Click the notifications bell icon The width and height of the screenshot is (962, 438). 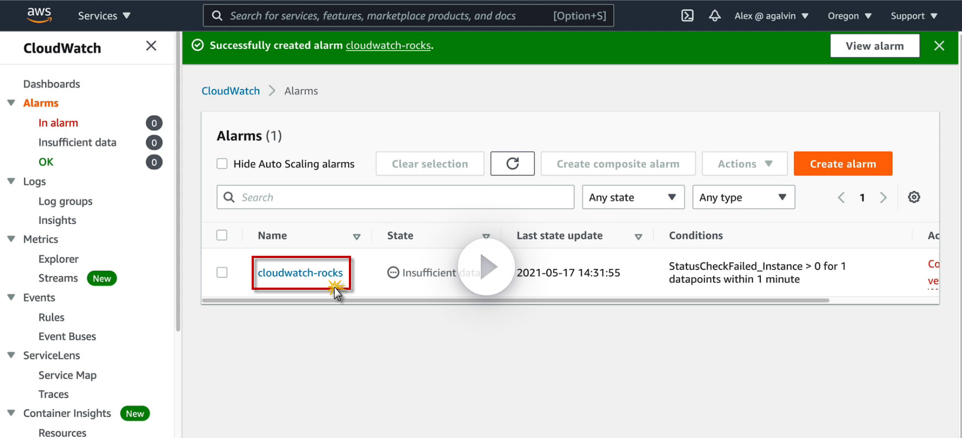click(714, 15)
